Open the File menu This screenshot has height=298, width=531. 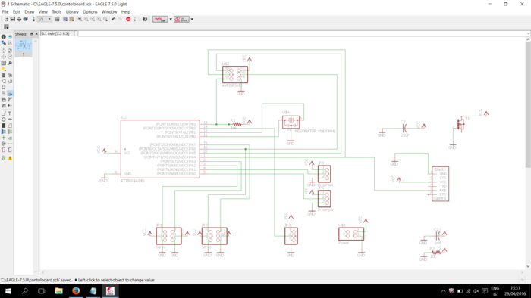click(5, 11)
